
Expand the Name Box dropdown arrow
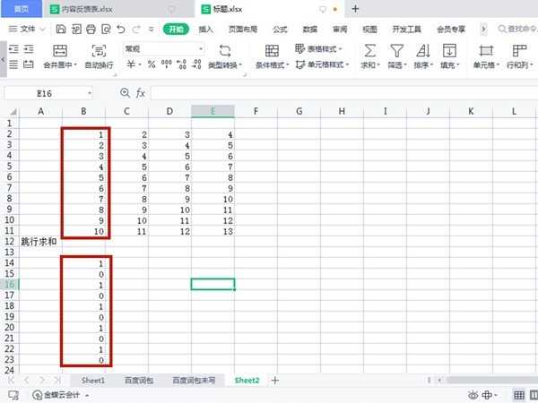point(89,93)
